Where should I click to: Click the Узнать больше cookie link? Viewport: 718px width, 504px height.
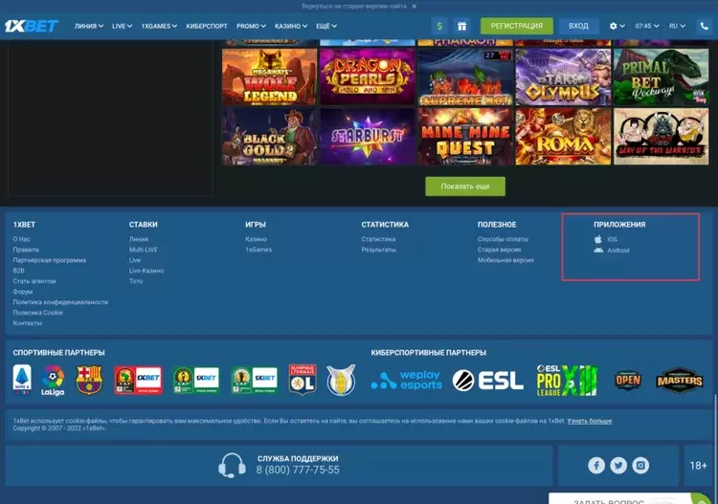pos(590,421)
